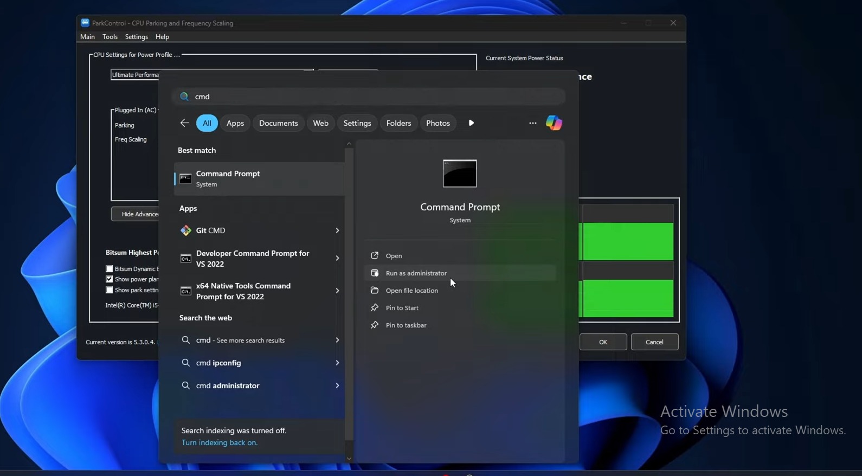Image resolution: width=862 pixels, height=476 pixels.
Task: Click the cmd ipconfig web suggestion text
Action: click(x=218, y=363)
